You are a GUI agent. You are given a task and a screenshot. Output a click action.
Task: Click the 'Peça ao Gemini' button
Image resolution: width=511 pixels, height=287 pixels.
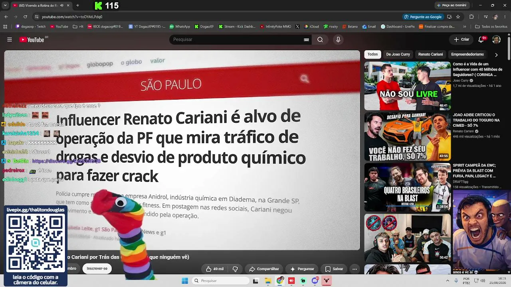pos(452,5)
